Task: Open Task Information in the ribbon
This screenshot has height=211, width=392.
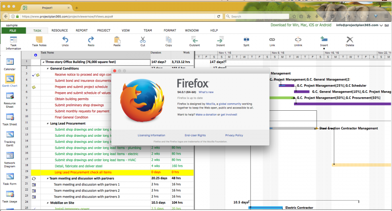Action: [13, 43]
